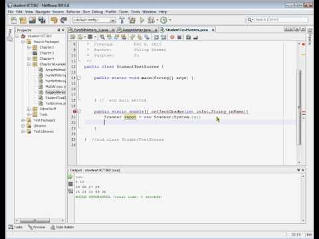Viewport: 319px width, 239px height.
Task: Click the Re-run green arrows in Output
Action: click(x=70, y=177)
